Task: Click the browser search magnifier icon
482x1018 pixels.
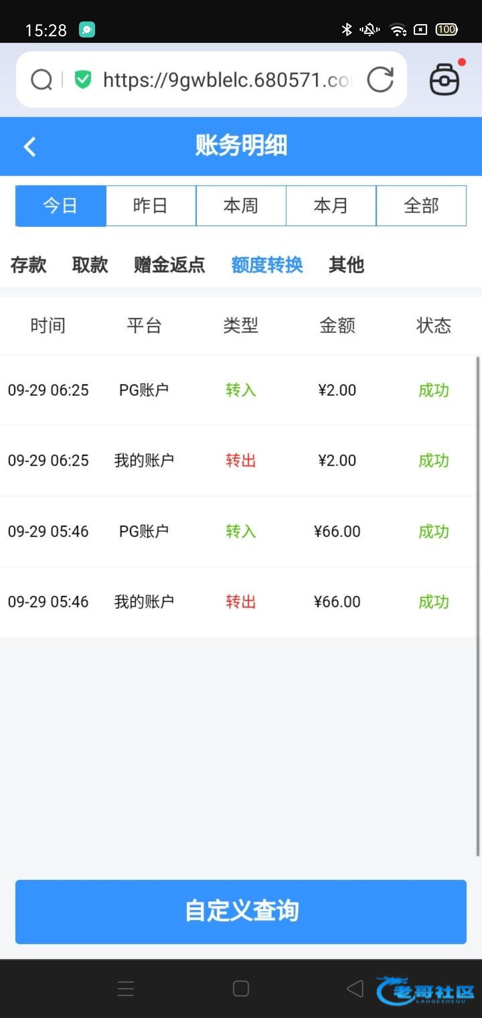Action: [42, 80]
